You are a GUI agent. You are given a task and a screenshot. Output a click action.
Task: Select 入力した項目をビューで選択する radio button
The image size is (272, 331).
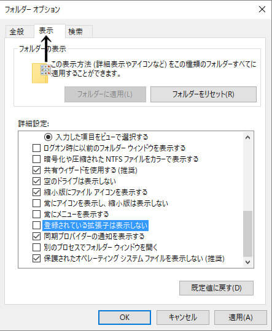click(x=49, y=137)
